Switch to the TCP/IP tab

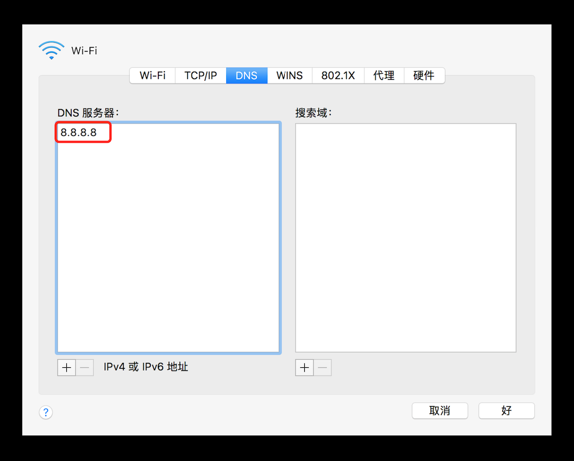[x=200, y=75]
